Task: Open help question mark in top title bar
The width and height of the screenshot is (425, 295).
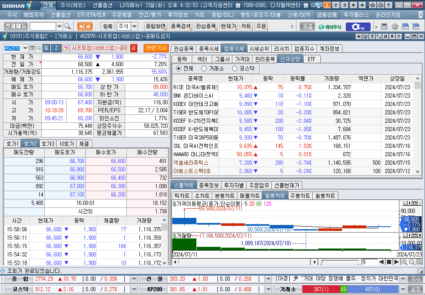Action: point(389,5)
